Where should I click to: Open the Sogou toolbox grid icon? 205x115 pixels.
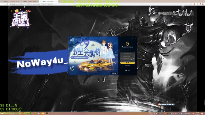pyautogui.click(x=173, y=104)
